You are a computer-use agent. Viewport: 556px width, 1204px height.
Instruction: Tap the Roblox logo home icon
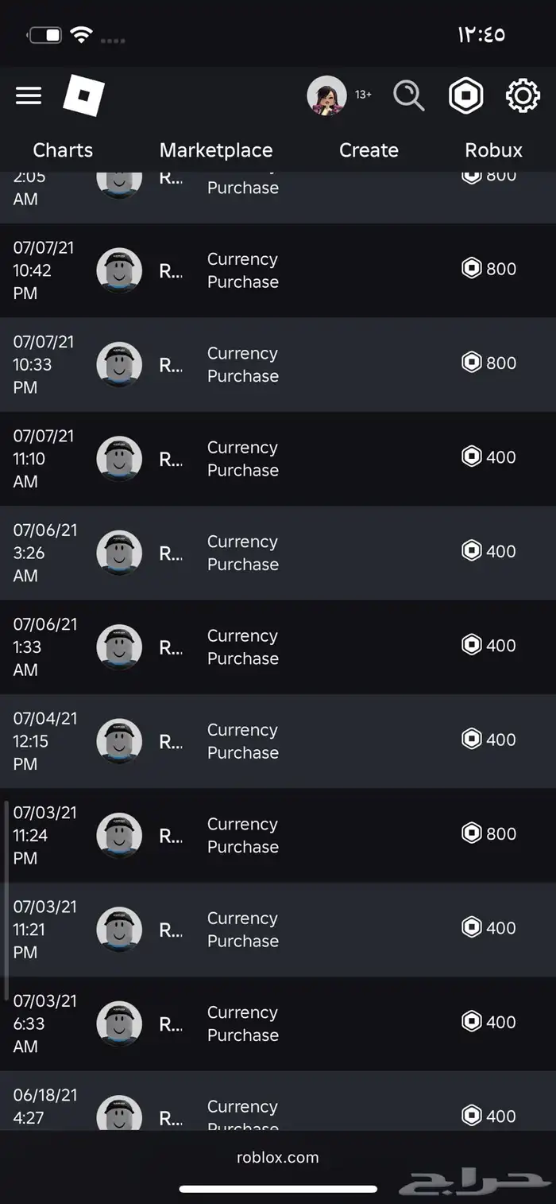click(84, 95)
